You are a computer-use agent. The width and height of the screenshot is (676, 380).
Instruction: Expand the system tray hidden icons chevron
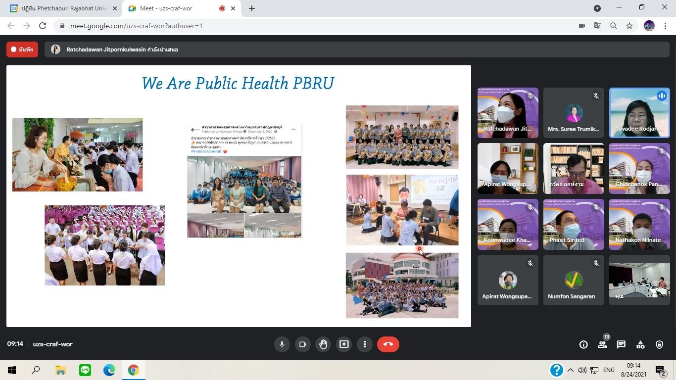570,370
